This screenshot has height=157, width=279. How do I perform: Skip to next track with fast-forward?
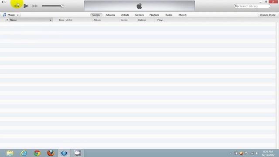[x=35, y=6]
